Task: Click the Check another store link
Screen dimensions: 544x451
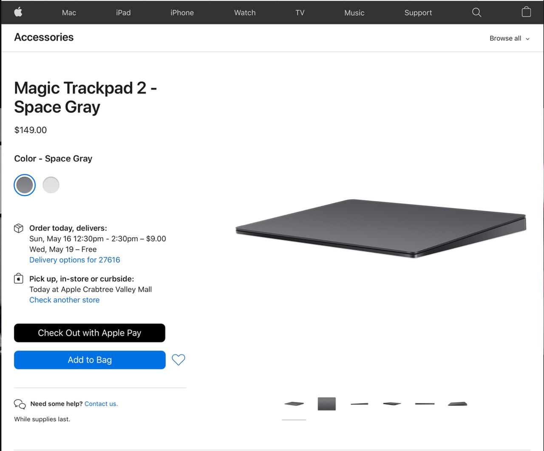Action: point(65,300)
